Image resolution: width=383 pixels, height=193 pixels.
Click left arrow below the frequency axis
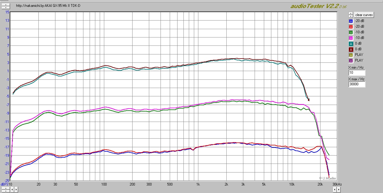(12, 189)
